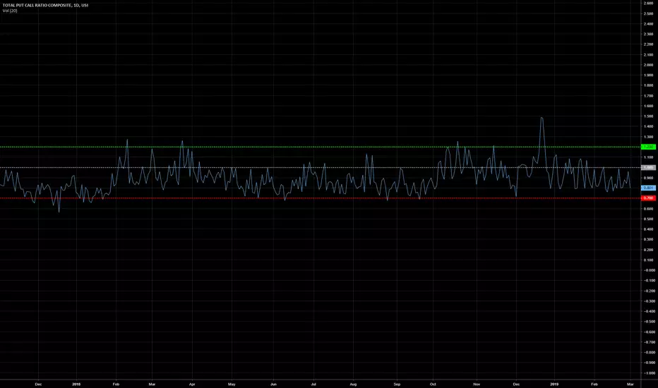Click the 1.500 value on price scale
Viewport: 658px width, 388px height.
[x=648, y=116]
